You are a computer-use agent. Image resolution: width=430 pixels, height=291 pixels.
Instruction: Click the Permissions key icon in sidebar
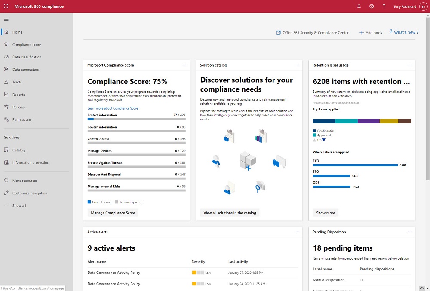pos(6,119)
